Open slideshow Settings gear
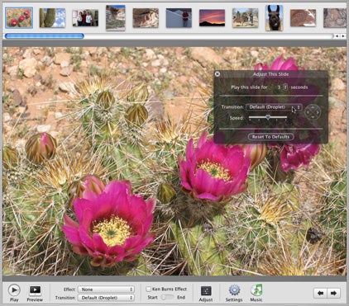The image size is (349, 306). click(234, 290)
